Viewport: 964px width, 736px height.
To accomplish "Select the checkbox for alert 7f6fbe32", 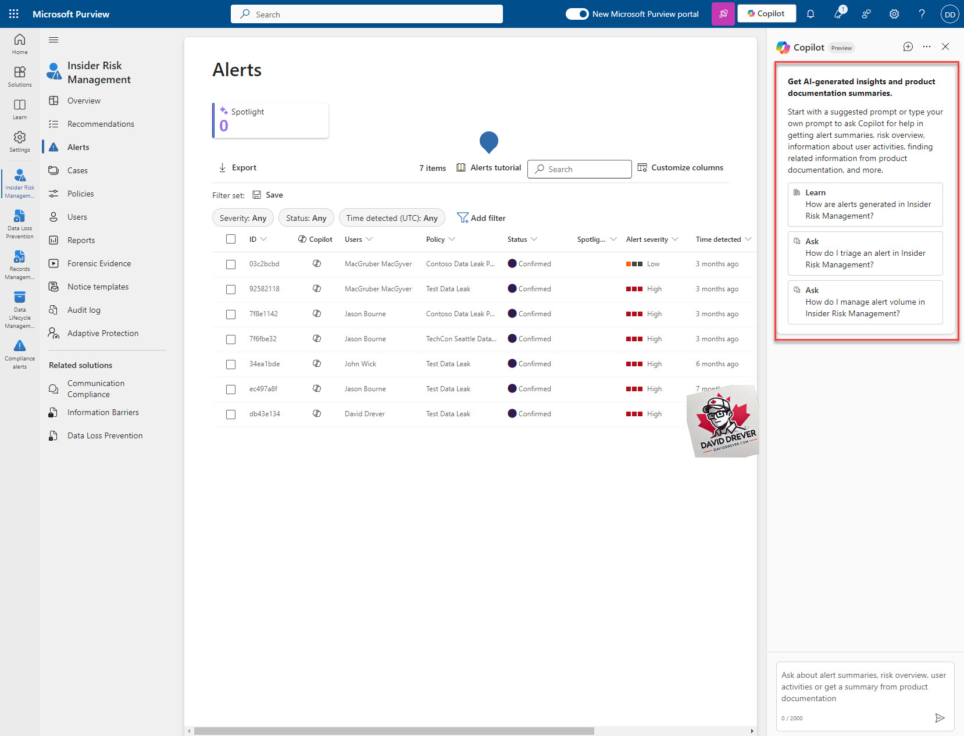I will pyautogui.click(x=231, y=340).
